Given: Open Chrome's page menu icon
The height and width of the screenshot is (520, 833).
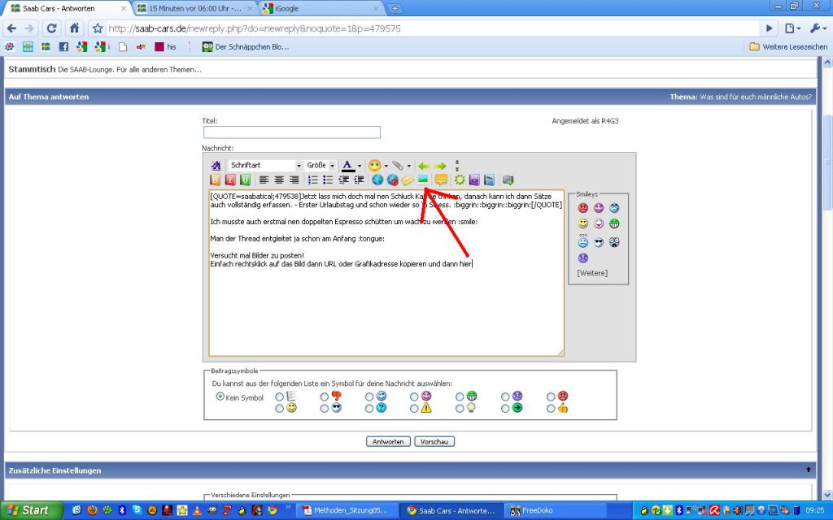Looking at the screenshot, I should [792, 28].
